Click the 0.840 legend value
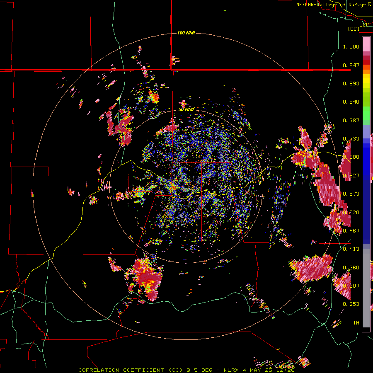 (351, 102)
